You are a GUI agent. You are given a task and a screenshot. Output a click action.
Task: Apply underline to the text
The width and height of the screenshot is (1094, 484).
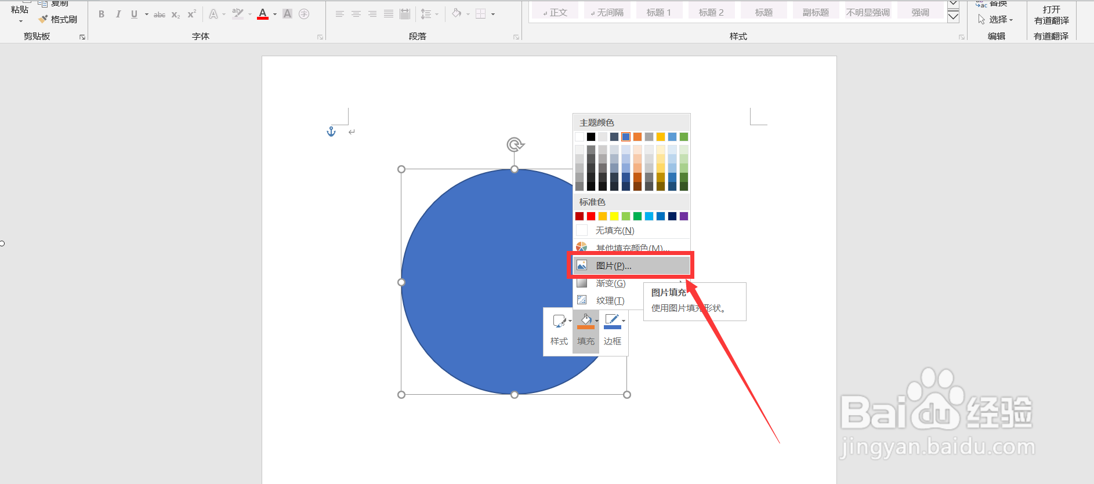134,14
